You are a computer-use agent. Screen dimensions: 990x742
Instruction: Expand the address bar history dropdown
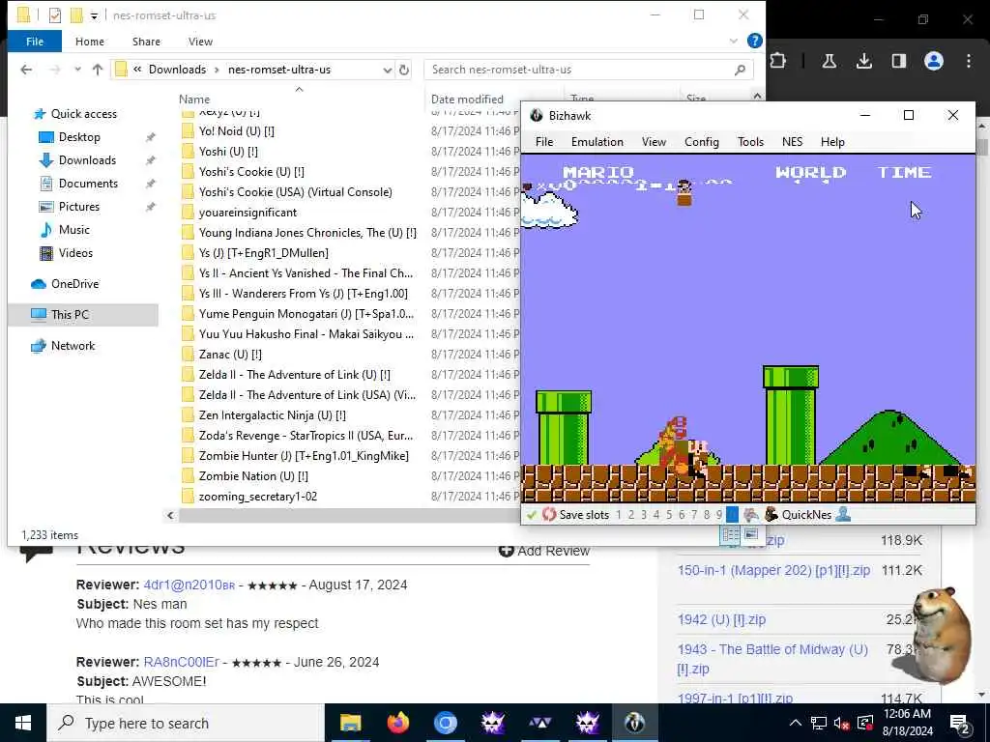point(387,70)
